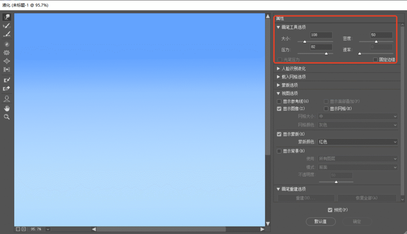Enable the 固定边缘 checkbox

375,60
